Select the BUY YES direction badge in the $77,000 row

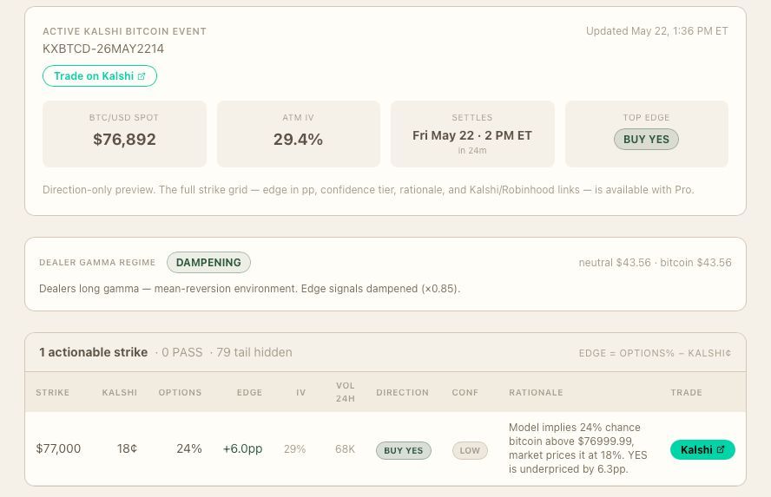coord(403,450)
